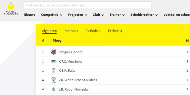190x95 pixels.
Task: Click the K.S.K. Kallo club crest
Action: point(54,71)
